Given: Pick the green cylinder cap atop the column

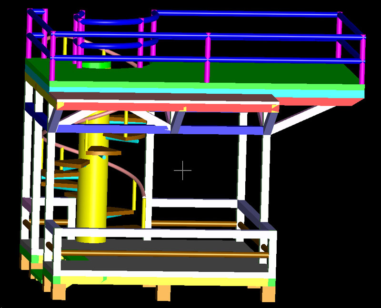Looking at the screenshot, I should point(98,65).
